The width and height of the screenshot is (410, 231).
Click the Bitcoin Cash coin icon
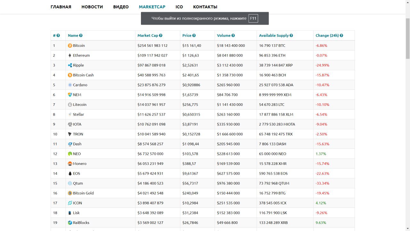[x=70, y=75]
